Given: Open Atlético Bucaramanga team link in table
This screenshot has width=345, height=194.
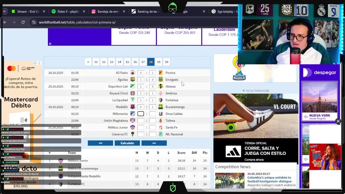Looking at the screenshot, I should 83,168.
